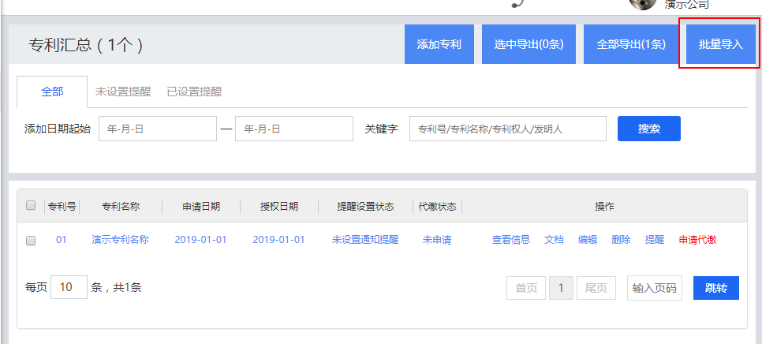Check the checkbox for patent 01 row
The width and height of the screenshot is (762, 344).
(x=31, y=241)
